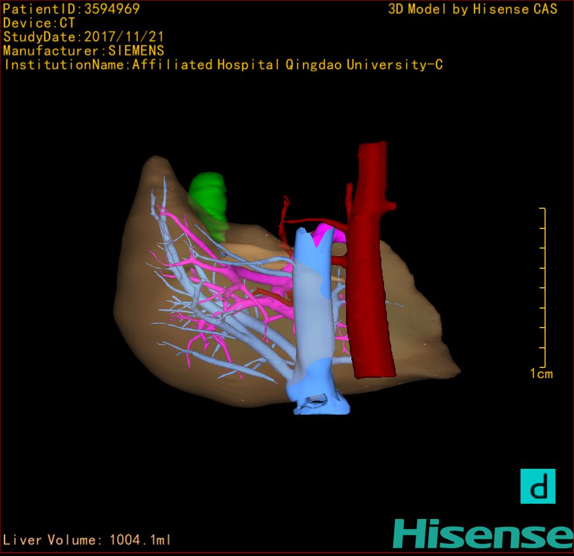Click the Hisense logo
The width and height of the screenshot is (574, 556).
coord(483,534)
